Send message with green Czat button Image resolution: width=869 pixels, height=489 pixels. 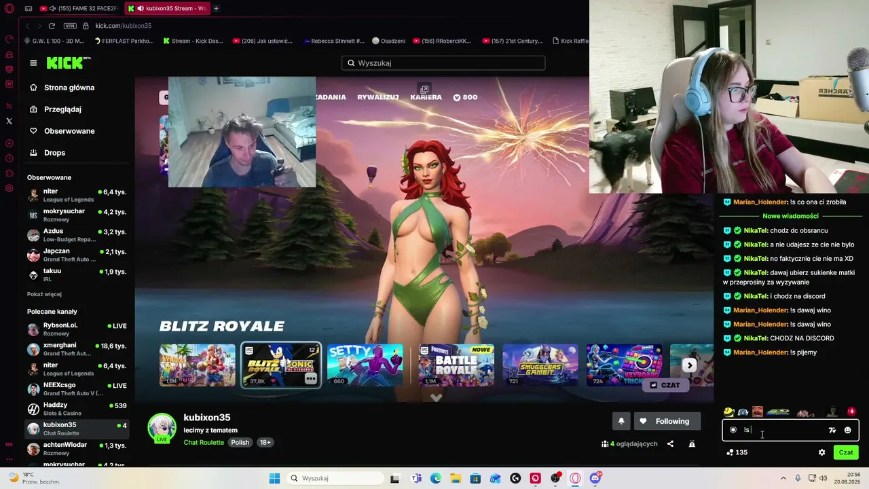click(846, 452)
